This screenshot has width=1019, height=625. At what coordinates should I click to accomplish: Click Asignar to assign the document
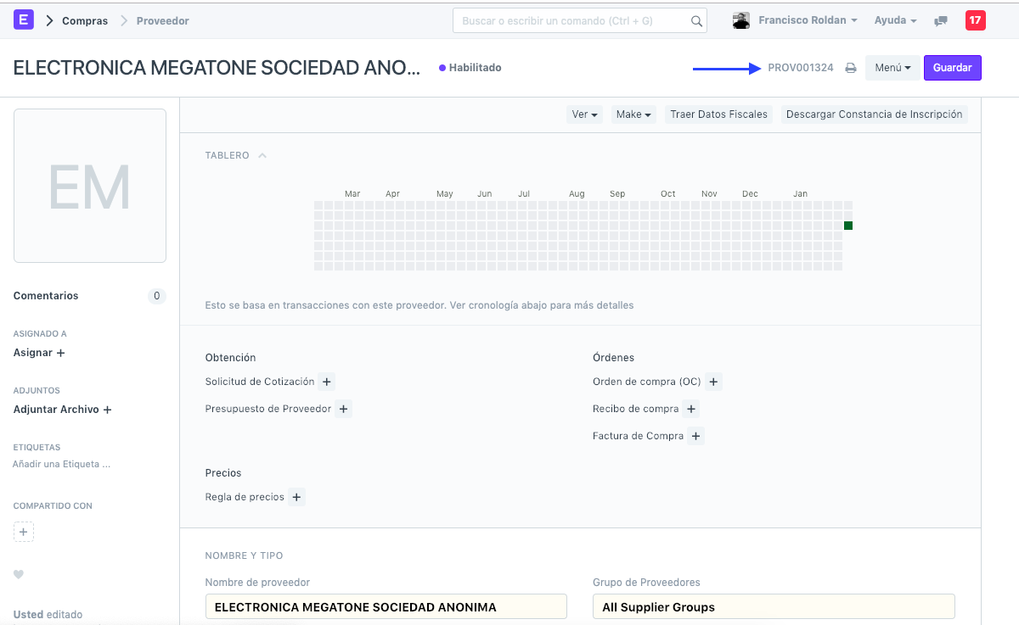tap(39, 353)
